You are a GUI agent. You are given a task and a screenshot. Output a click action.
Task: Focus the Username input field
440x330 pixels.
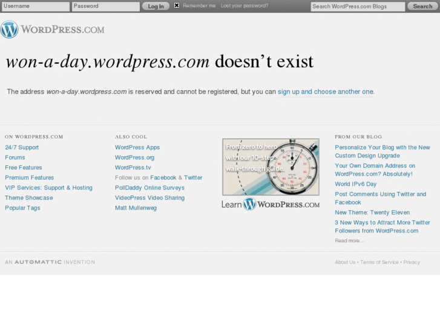pos(36,6)
